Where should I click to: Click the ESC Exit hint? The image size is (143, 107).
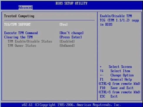click(109, 96)
